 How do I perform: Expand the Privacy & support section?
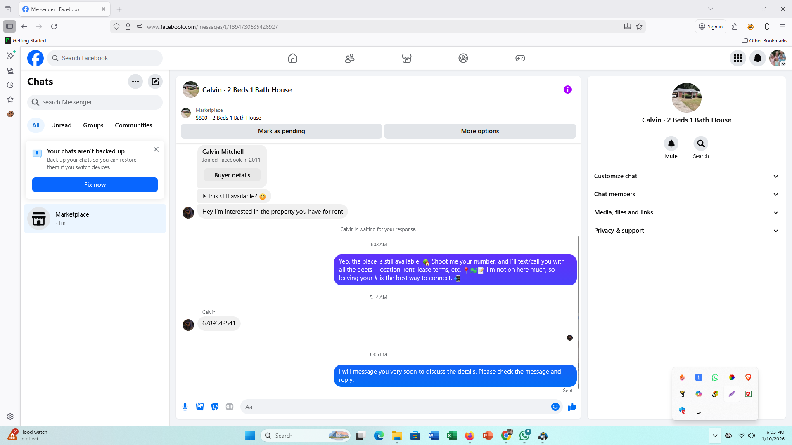(686, 231)
